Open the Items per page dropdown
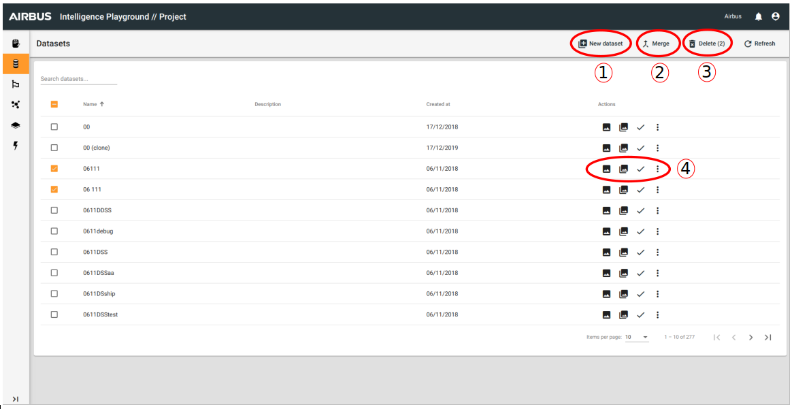Viewport: 794px width, 409px height. coord(637,337)
